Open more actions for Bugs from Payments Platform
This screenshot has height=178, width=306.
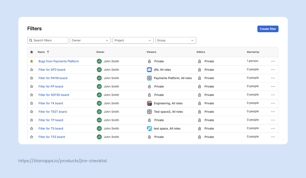pos(273,61)
